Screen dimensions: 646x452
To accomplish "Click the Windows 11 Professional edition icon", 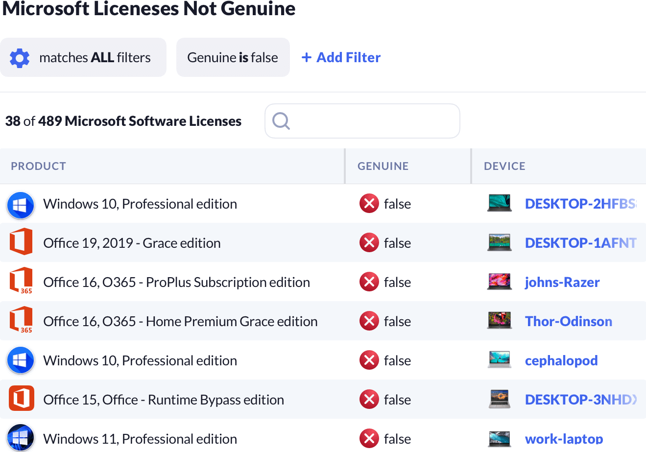I will coord(21,438).
